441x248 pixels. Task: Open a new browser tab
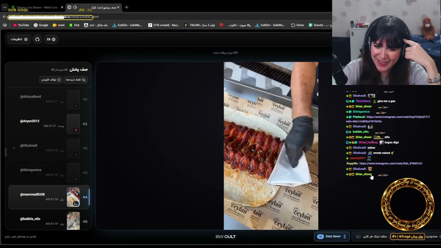pos(126,7)
